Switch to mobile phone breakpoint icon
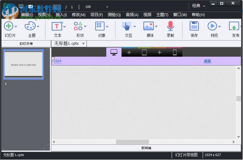Viewport: 243px width, 160px height. tap(175, 52)
